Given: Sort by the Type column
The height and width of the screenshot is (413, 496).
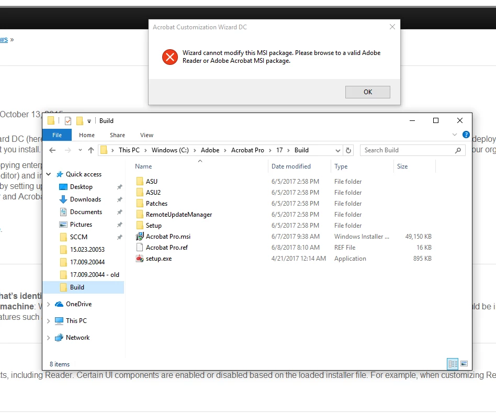Looking at the screenshot, I should 341,166.
